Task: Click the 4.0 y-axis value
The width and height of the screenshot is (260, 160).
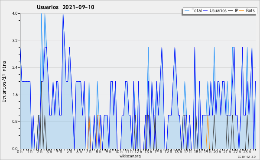Action: 15,13
